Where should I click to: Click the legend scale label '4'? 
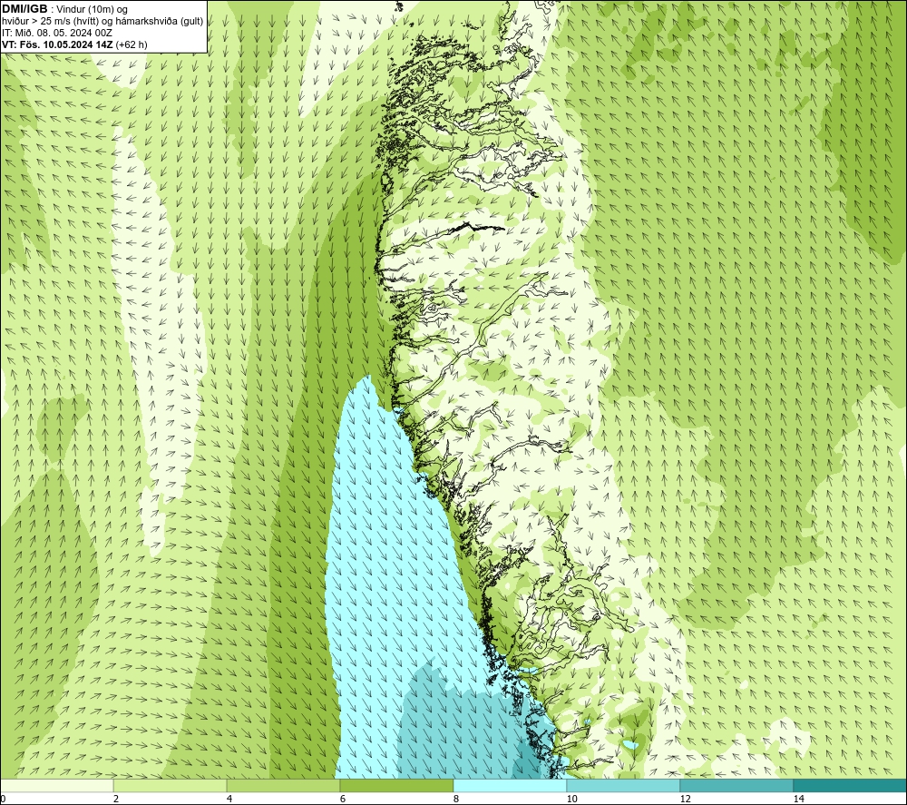(x=229, y=800)
